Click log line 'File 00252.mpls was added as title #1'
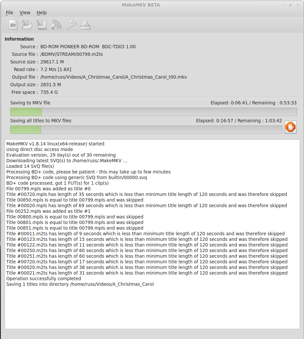This screenshot has height=339, width=304. (x=48, y=211)
